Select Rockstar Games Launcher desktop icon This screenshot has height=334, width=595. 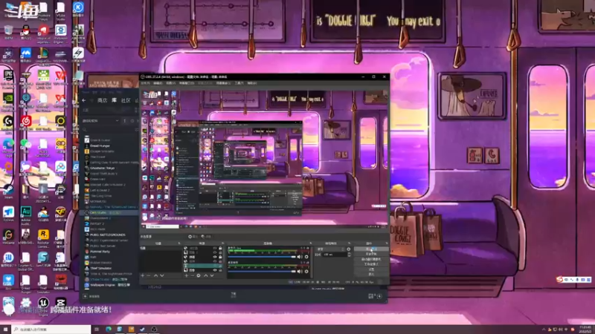[x=43, y=238]
